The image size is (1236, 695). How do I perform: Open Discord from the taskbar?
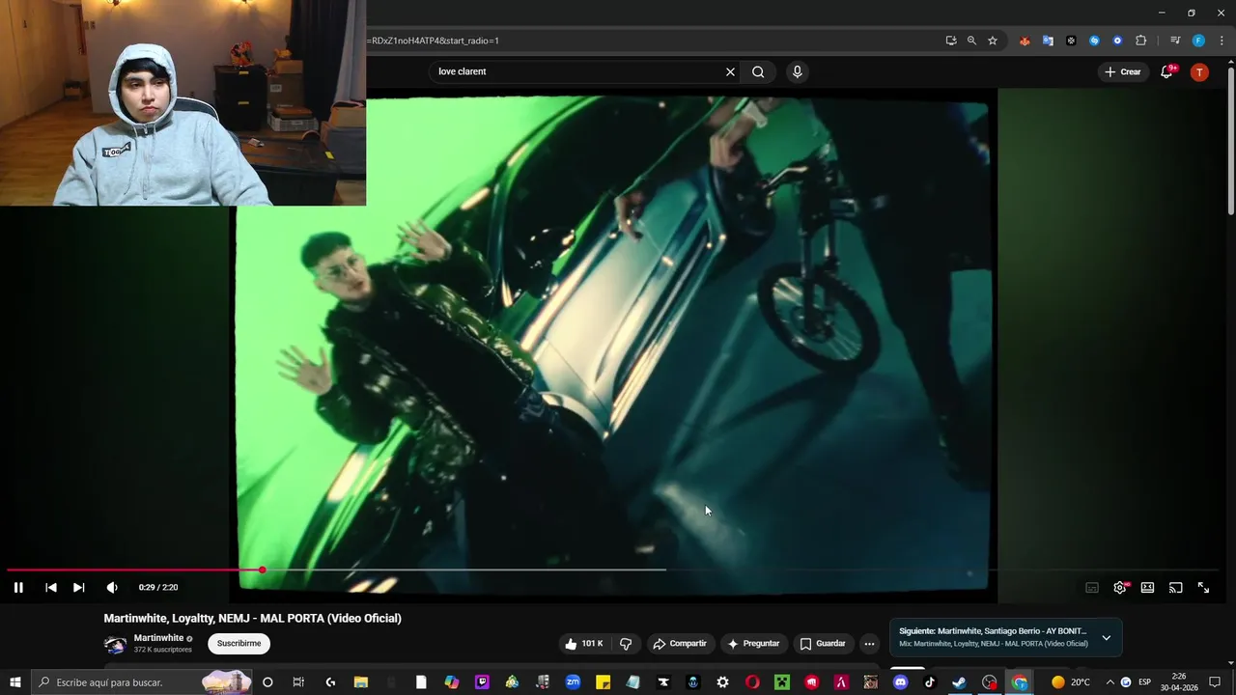(901, 682)
